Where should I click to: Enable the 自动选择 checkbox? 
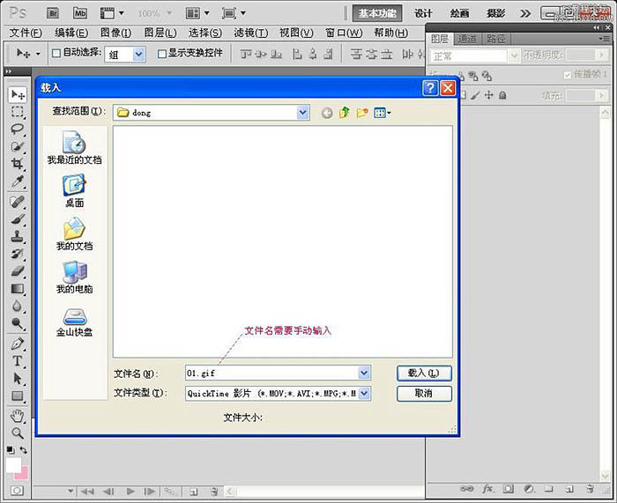(x=57, y=54)
